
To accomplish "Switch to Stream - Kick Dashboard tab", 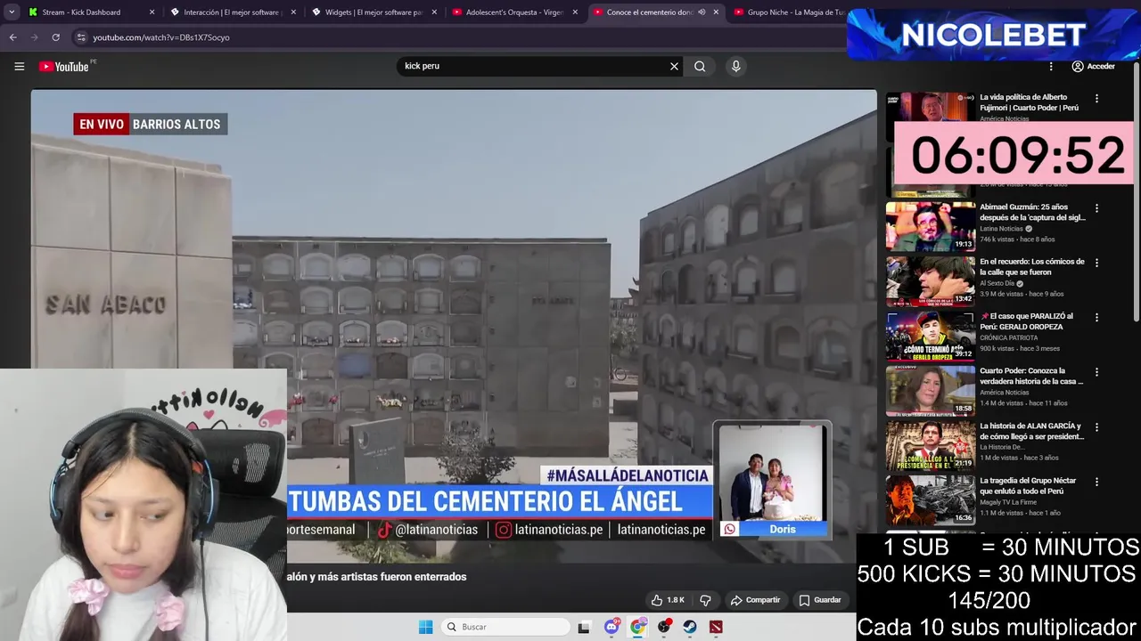I will 91,12.
